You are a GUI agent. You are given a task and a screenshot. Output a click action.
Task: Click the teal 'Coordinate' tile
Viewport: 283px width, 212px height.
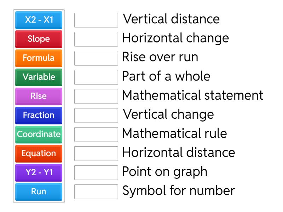(x=39, y=135)
